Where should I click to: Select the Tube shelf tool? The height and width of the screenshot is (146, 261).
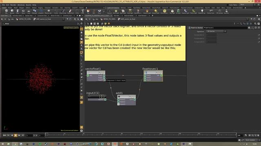point(18,11)
